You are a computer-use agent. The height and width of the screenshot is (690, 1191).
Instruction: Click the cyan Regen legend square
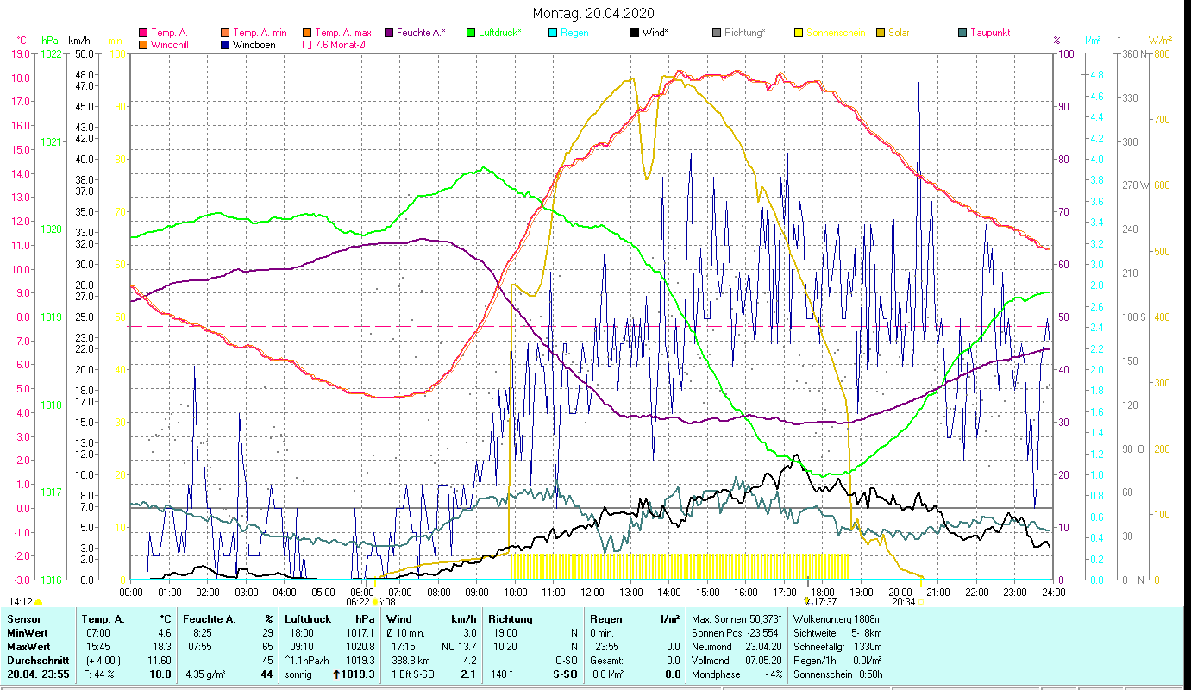553,33
